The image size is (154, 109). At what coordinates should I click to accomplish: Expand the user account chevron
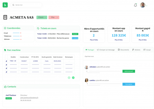147,6
